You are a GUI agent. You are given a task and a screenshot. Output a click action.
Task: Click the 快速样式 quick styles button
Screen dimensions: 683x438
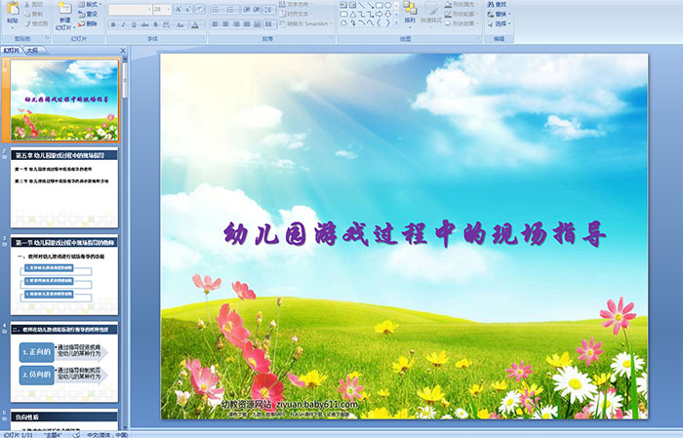[431, 13]
